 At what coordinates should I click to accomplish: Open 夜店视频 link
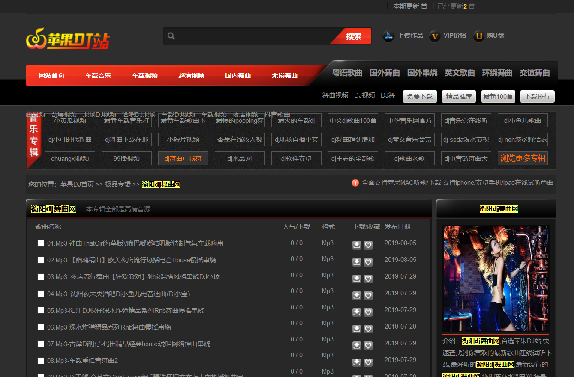click(x=246, y=114)
